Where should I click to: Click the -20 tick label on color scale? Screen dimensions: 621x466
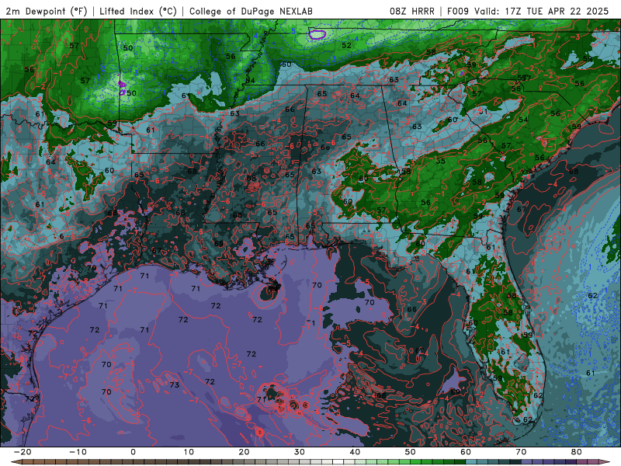(x=23, y=452)
